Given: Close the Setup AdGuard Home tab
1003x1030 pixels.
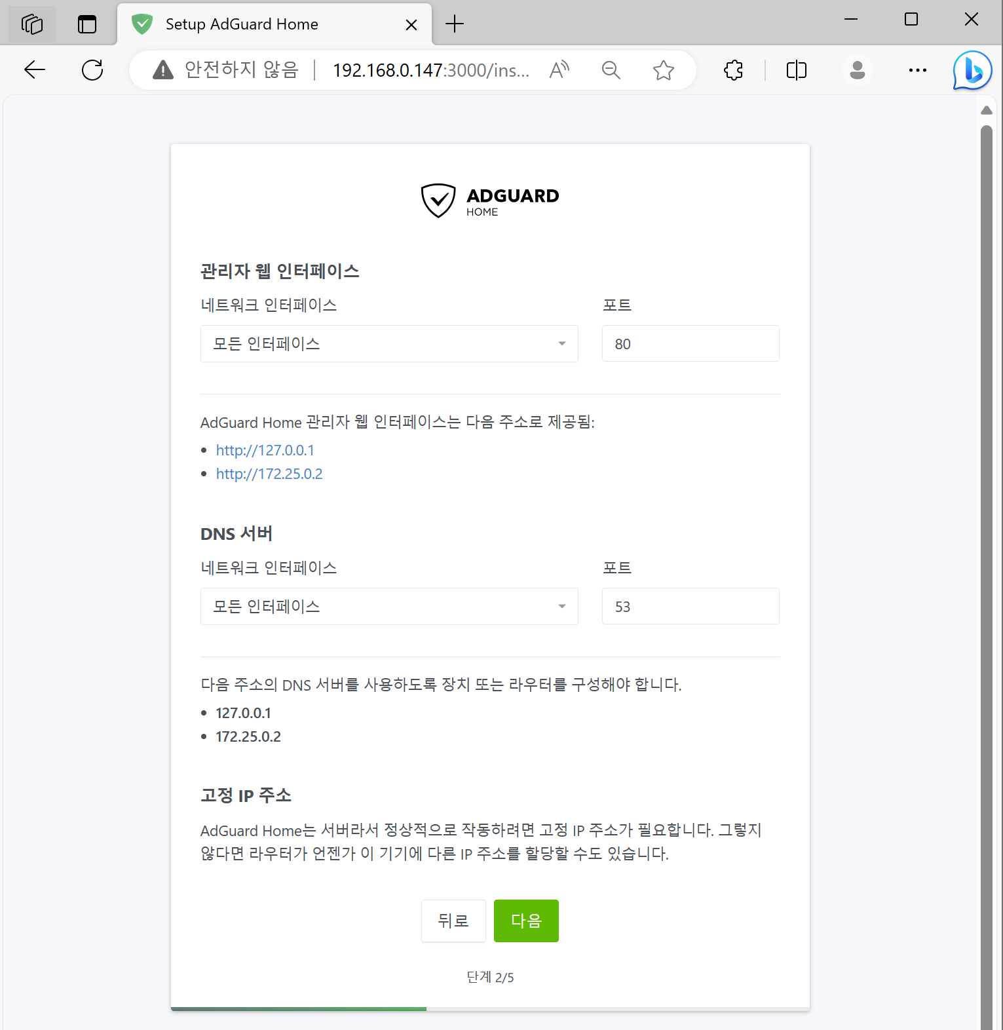Looking at the screenshot, I should [411, 25].
